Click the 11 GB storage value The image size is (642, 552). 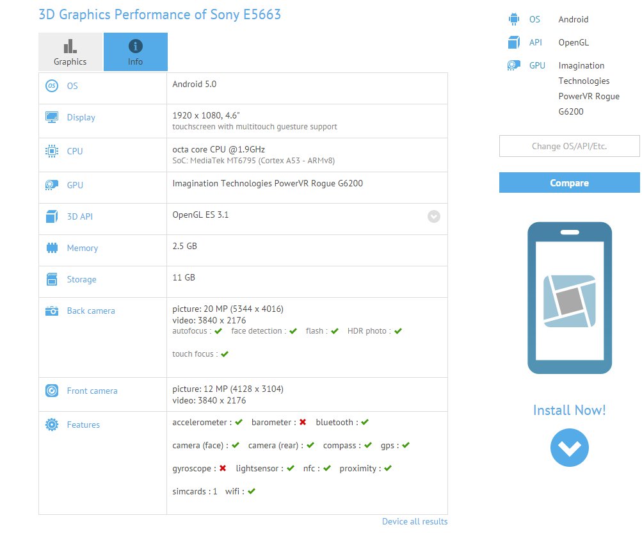[x=184, y=278]
